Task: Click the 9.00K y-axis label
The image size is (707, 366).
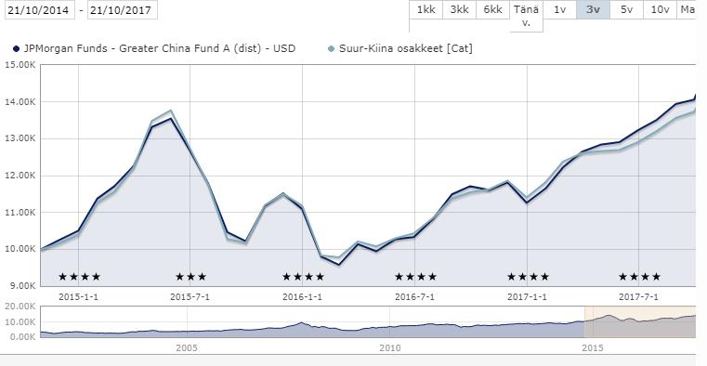Action: coord(22,285)
